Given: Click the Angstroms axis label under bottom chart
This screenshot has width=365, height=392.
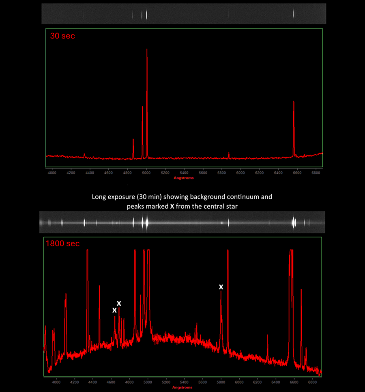Looking at the screenshot, I should click(x=183, y=388).
